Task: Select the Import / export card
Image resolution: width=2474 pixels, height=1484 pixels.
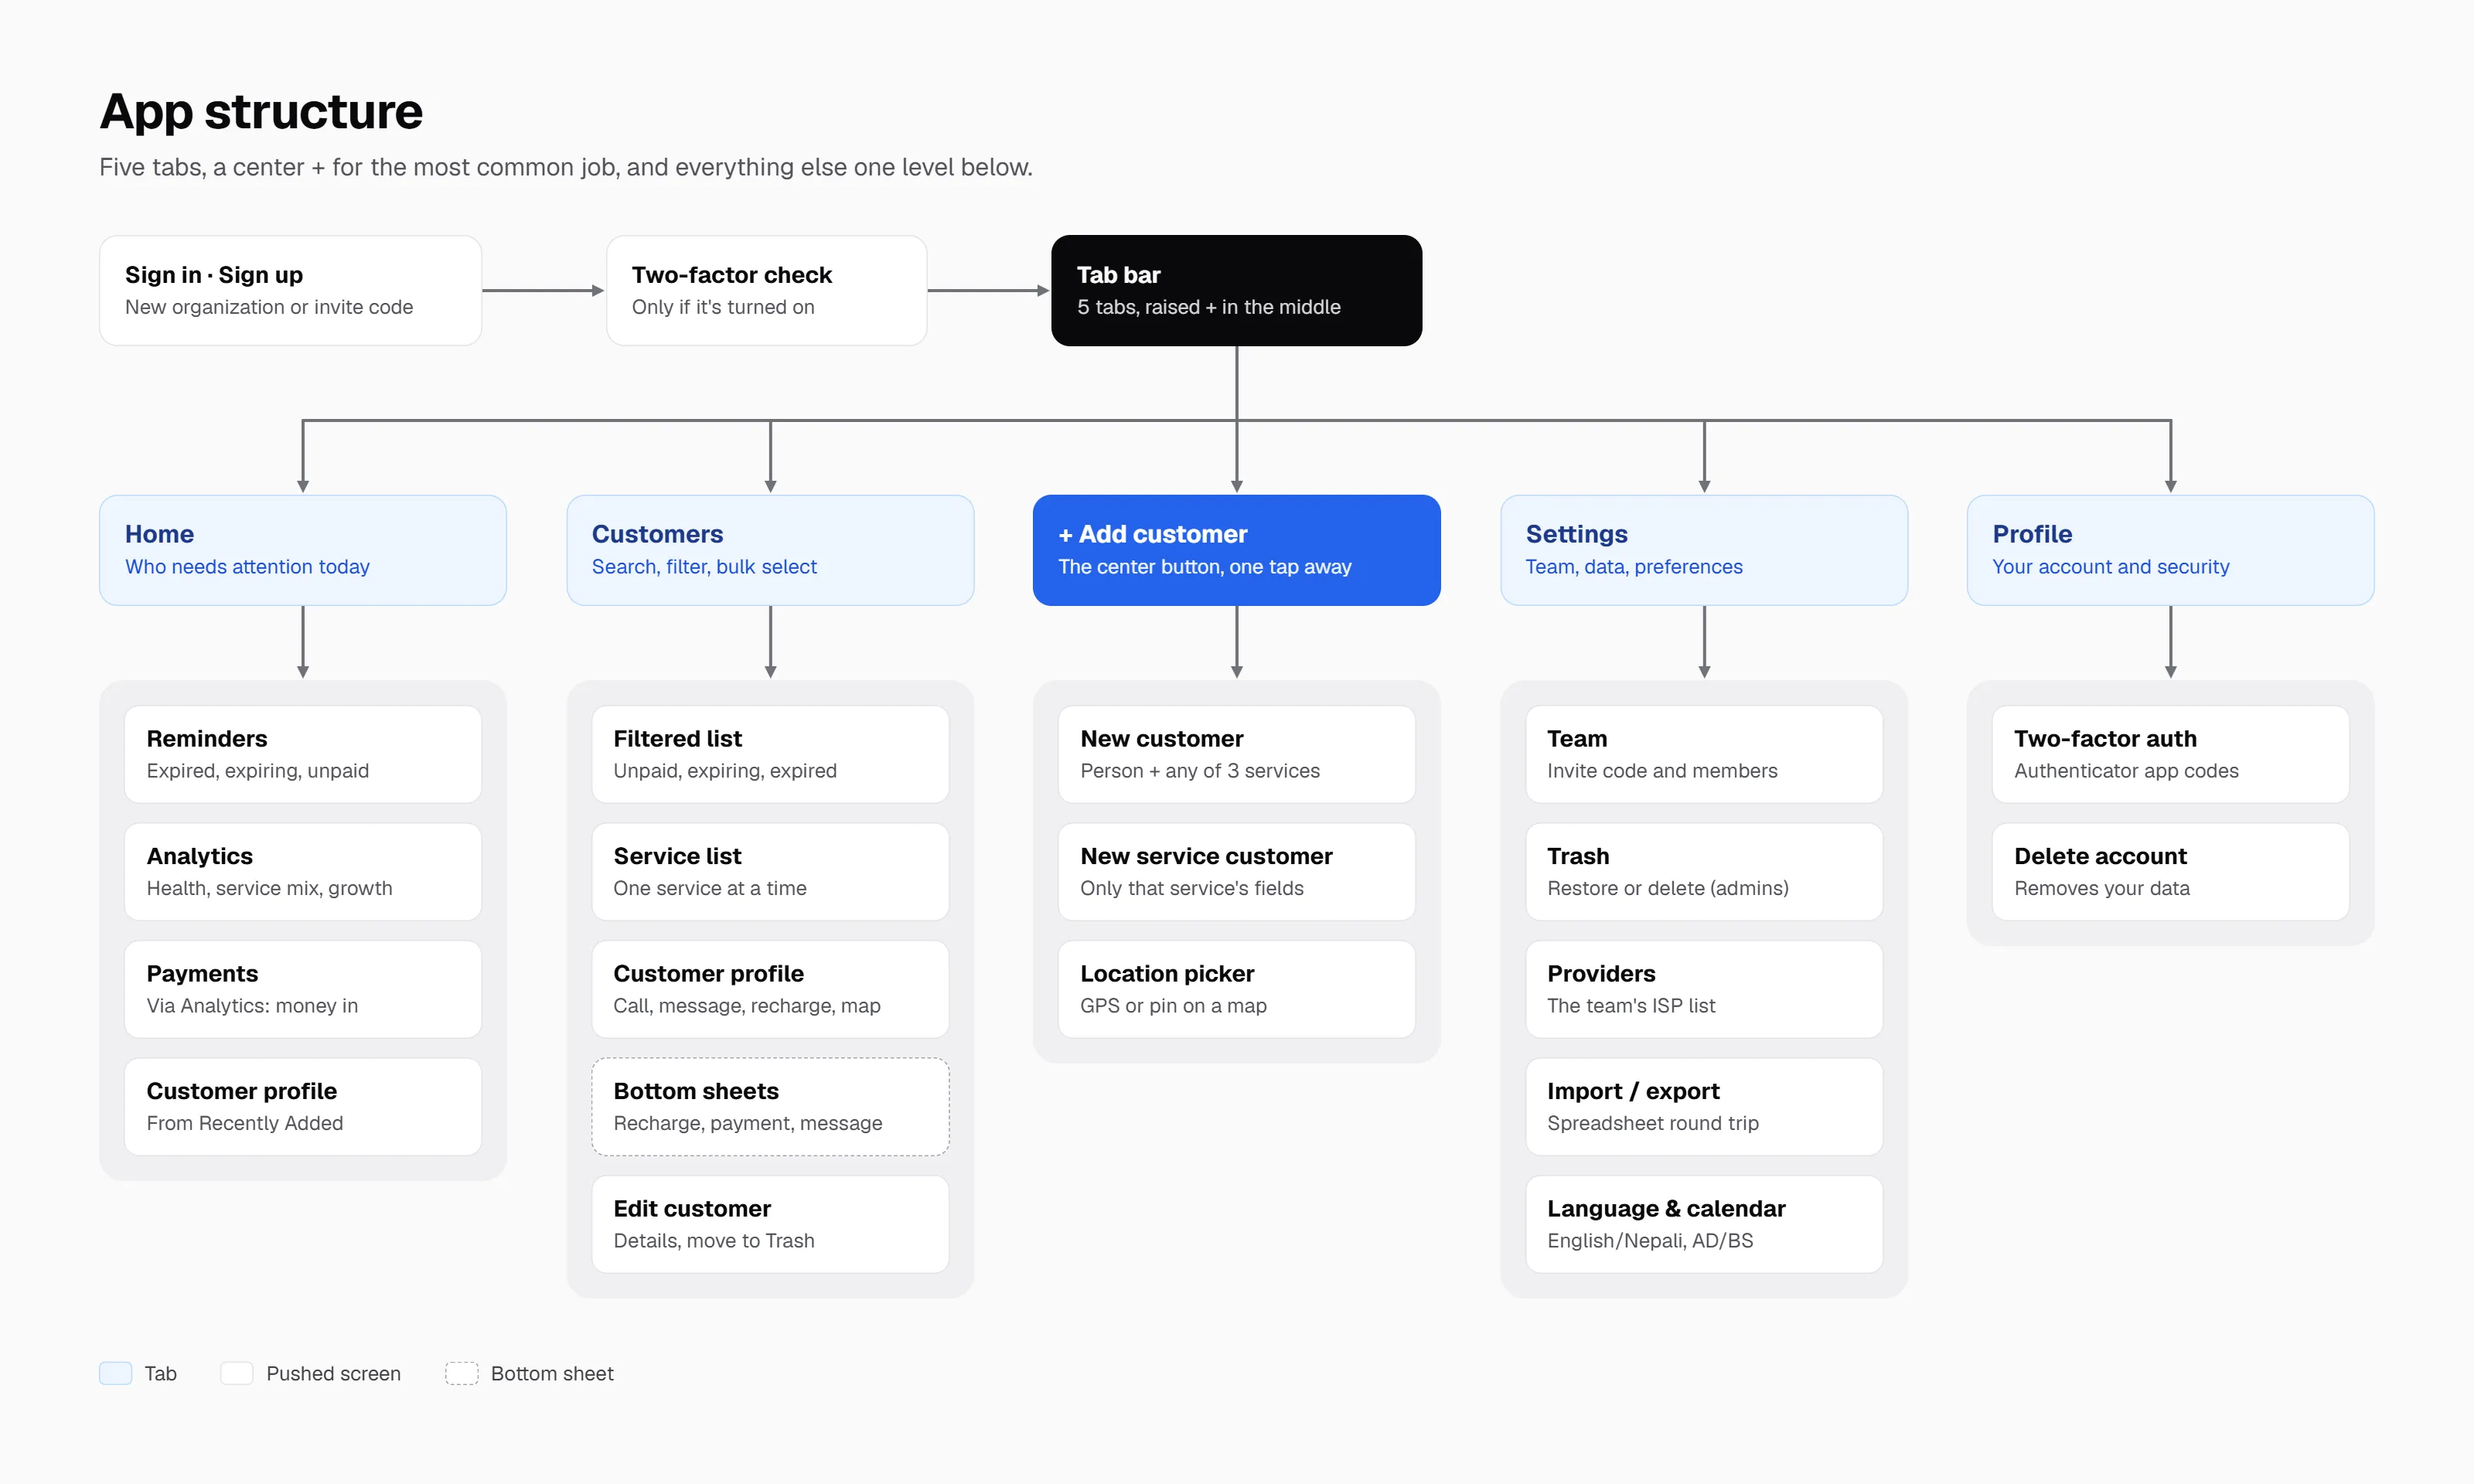Action: (x=1704, y=1106)
